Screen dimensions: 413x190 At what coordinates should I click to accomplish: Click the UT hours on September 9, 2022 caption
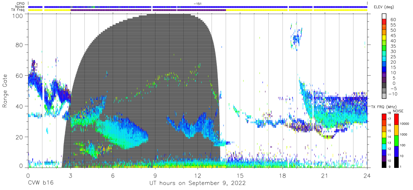click(x=197, y=183)
